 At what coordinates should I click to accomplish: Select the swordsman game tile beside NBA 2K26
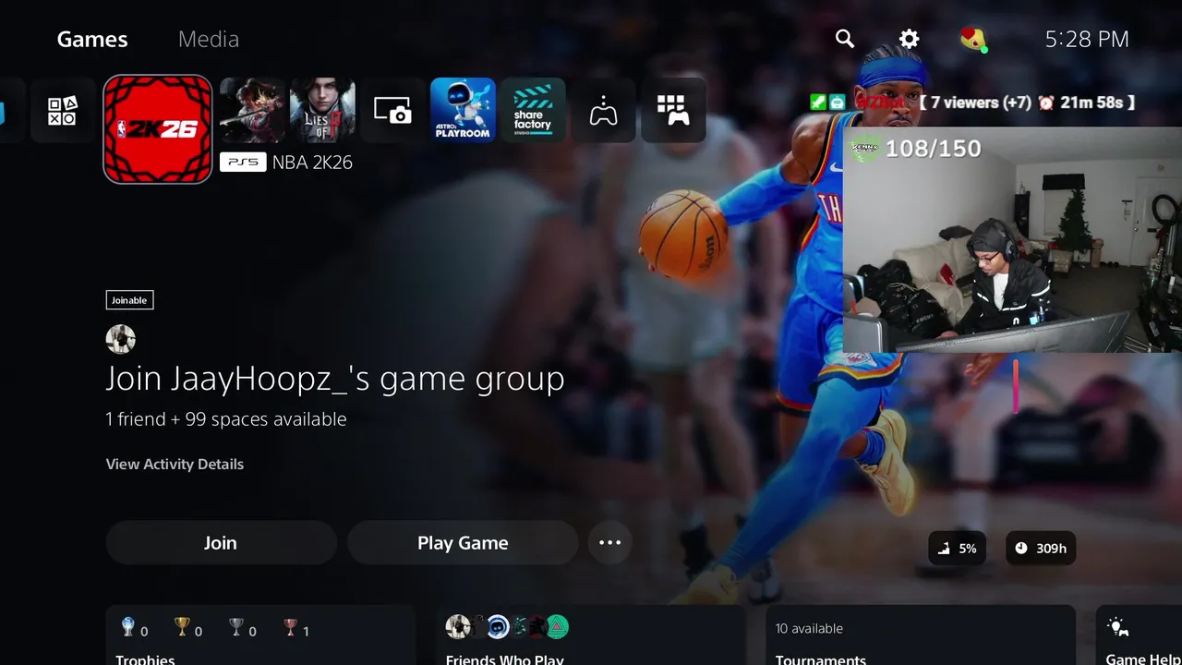pyautogui.click(x=253, y=111)
